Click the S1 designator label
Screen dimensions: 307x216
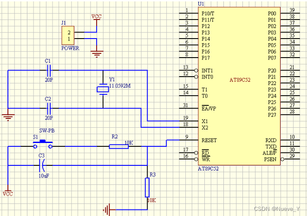pyautogui.click(x=35, y=137)
